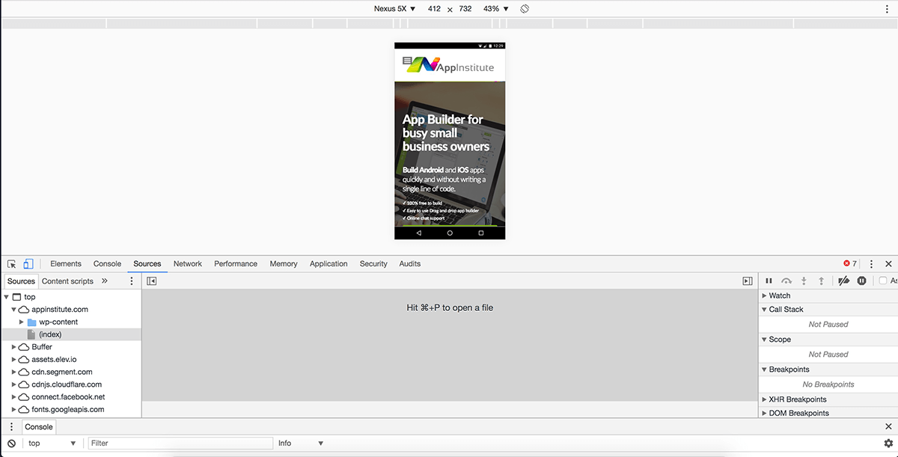Toggle the device toolbar icon
The width and height of the screenshot is (898, 457).
point(28,264)
